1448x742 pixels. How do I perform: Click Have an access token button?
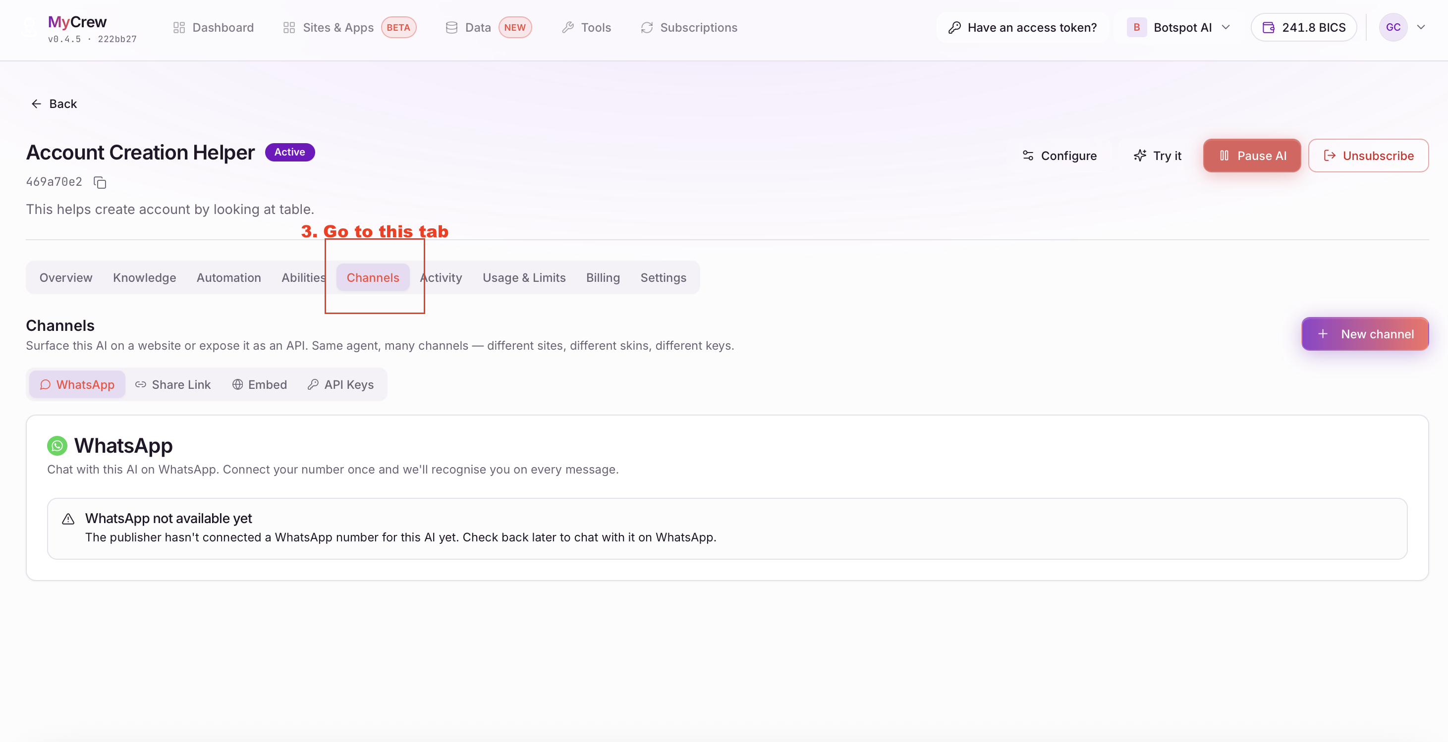point(1022,28)
